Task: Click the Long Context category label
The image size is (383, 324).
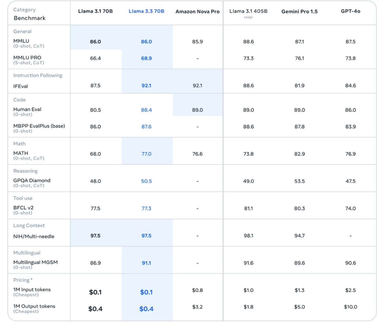Action: pos(29,226)
